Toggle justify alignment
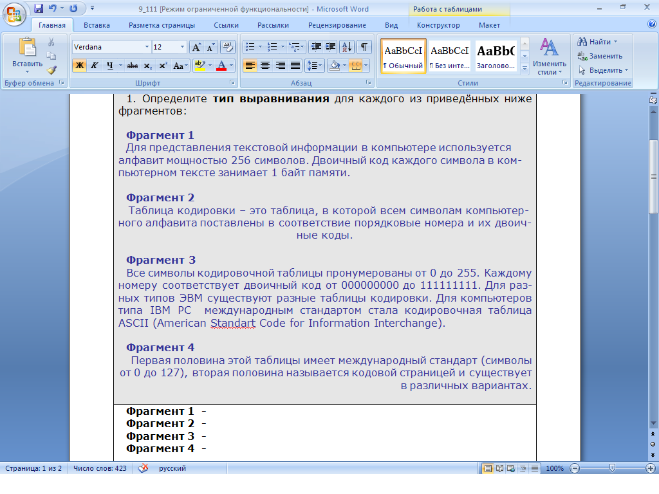 [x=295, y=66]
